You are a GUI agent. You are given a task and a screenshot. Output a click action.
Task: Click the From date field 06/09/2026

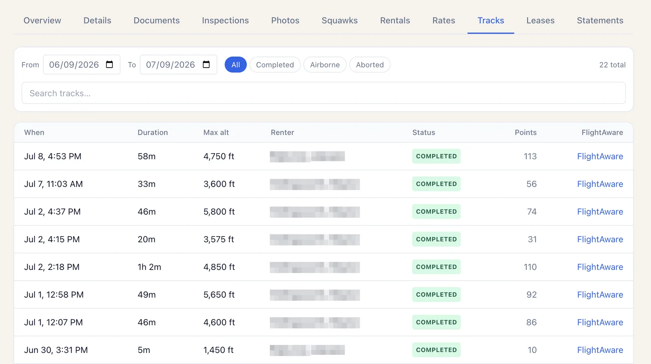click(81, 64)
